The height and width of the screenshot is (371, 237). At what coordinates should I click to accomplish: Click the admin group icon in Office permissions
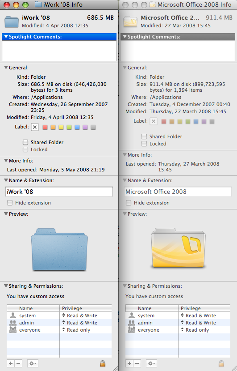pos(132,323)
